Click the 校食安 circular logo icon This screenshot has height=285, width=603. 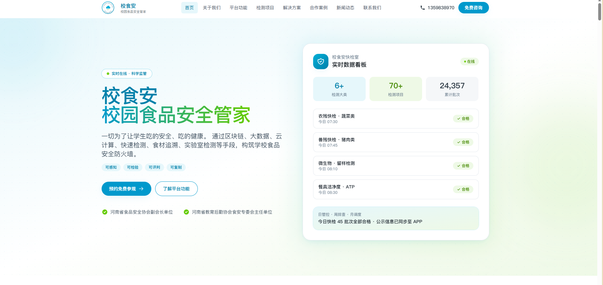coord(108,8)
